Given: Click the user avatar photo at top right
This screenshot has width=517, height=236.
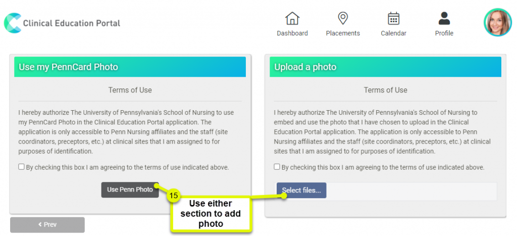Looking at the screenshot, I should [497, 22].
